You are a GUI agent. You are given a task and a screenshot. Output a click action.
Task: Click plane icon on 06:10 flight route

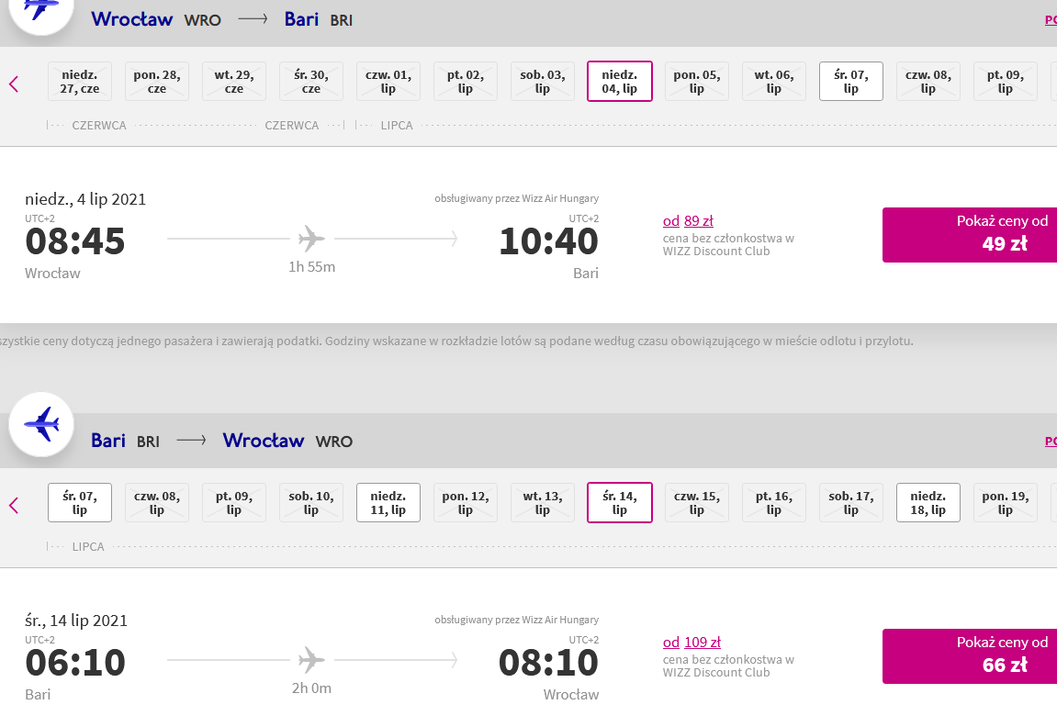[x=311, y=659]
